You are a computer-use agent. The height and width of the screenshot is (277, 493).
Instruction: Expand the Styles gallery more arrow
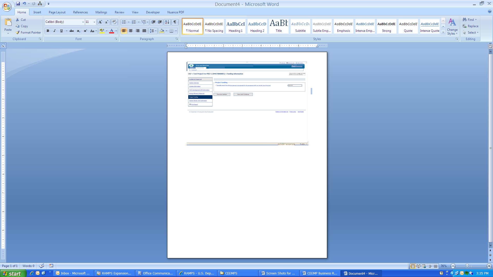tap(443, 33)
